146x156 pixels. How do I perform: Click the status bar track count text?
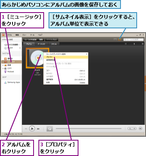13,134
